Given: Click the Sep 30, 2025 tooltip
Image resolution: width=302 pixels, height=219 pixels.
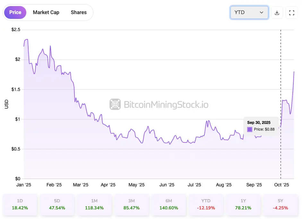Looking at the screenshot, I should tap(261, 126).
